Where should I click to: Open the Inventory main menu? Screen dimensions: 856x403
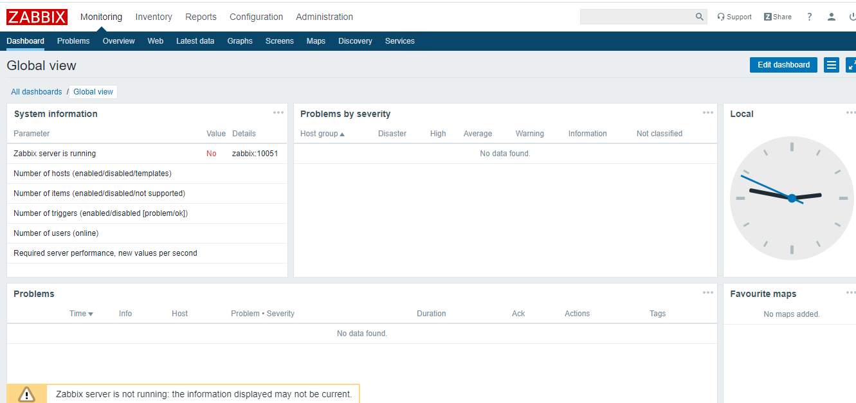tap(154, 17)
